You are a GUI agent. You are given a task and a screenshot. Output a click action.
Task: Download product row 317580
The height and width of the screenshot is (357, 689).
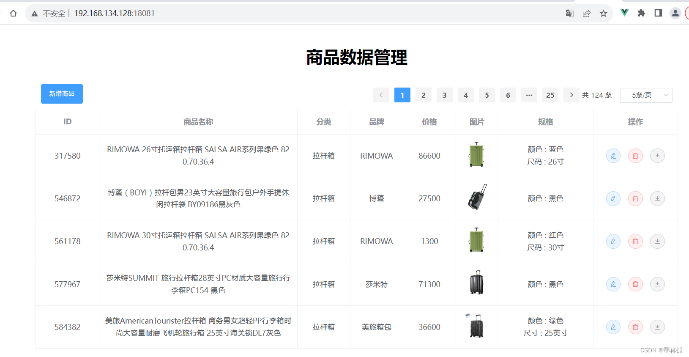pos(657,156)
